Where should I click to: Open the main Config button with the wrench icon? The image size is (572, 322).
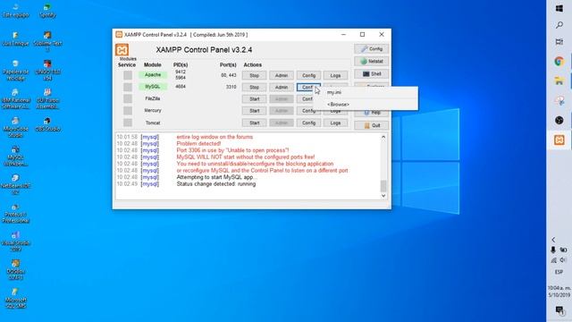[x=372, y=49]
